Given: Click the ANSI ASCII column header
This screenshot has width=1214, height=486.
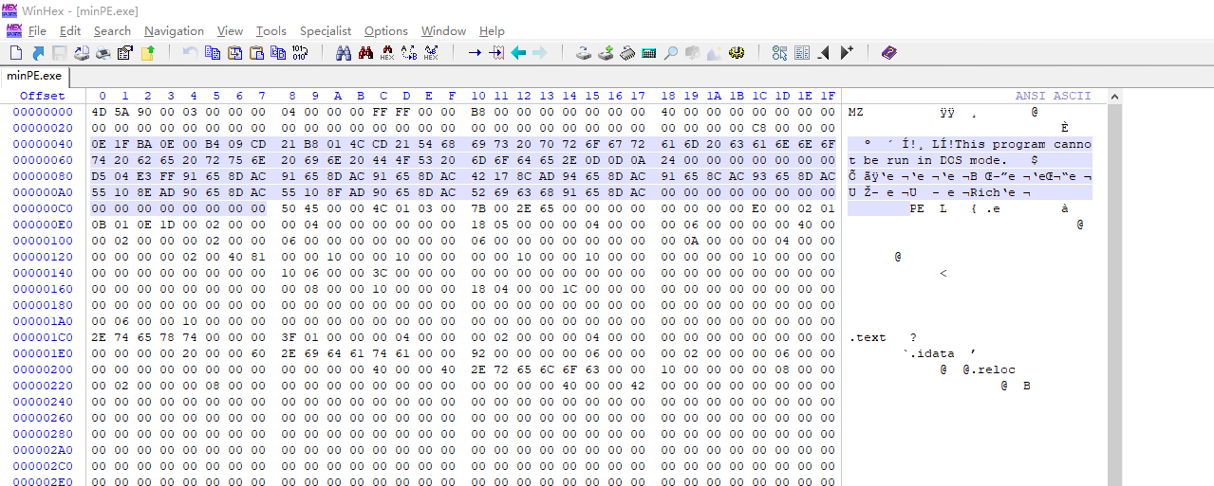Looking at the screenshot, I should tap(1053, 96).
